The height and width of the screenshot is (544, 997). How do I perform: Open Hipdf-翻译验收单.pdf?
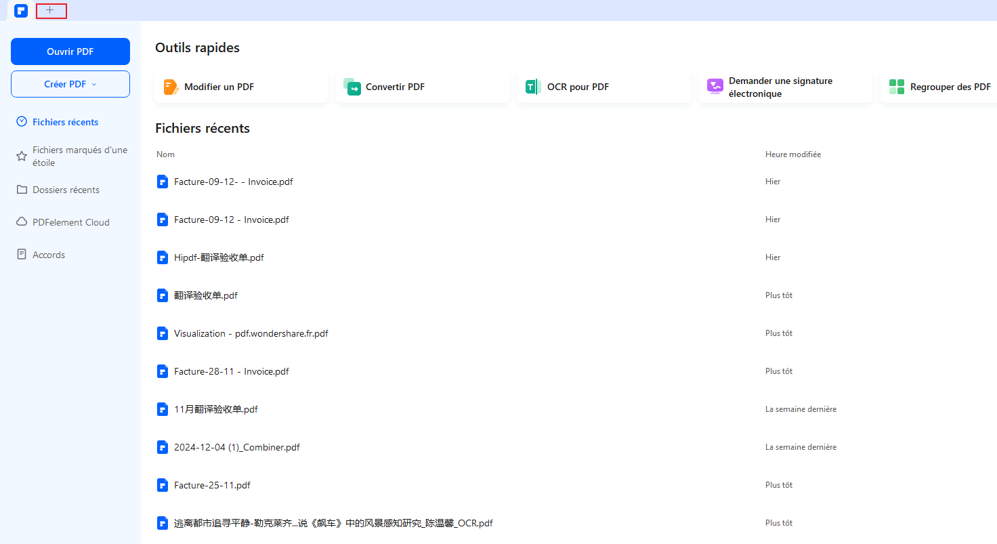(219, 257)
